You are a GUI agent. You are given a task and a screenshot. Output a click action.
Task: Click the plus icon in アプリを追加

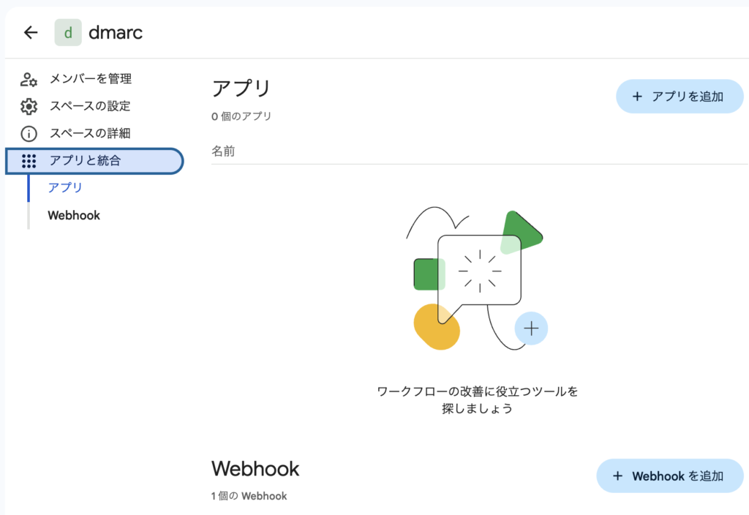[x=637, y=97]
